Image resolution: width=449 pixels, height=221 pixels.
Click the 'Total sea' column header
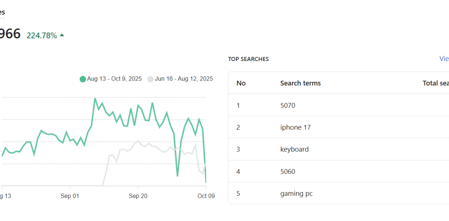(435, 83)
